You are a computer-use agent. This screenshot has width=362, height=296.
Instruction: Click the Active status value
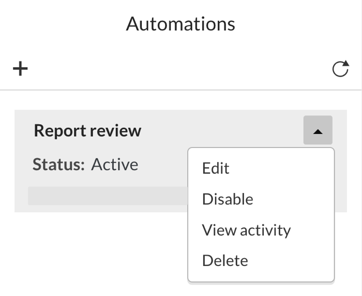tap(115, 165)
